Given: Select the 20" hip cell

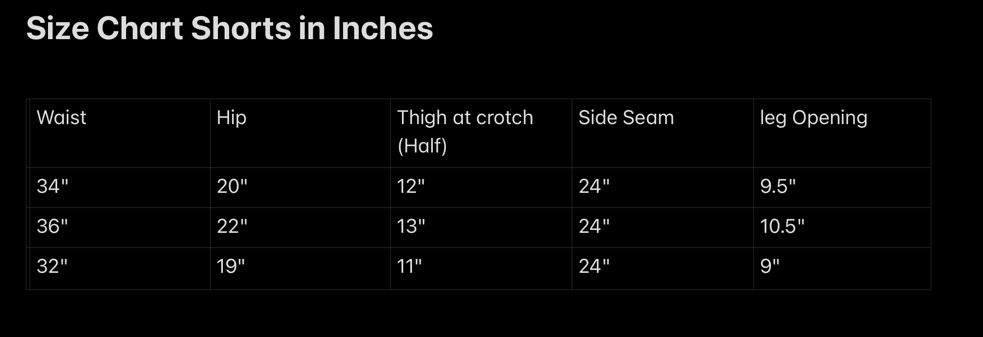Looking at the screenshot, I should tap(232, 186).
